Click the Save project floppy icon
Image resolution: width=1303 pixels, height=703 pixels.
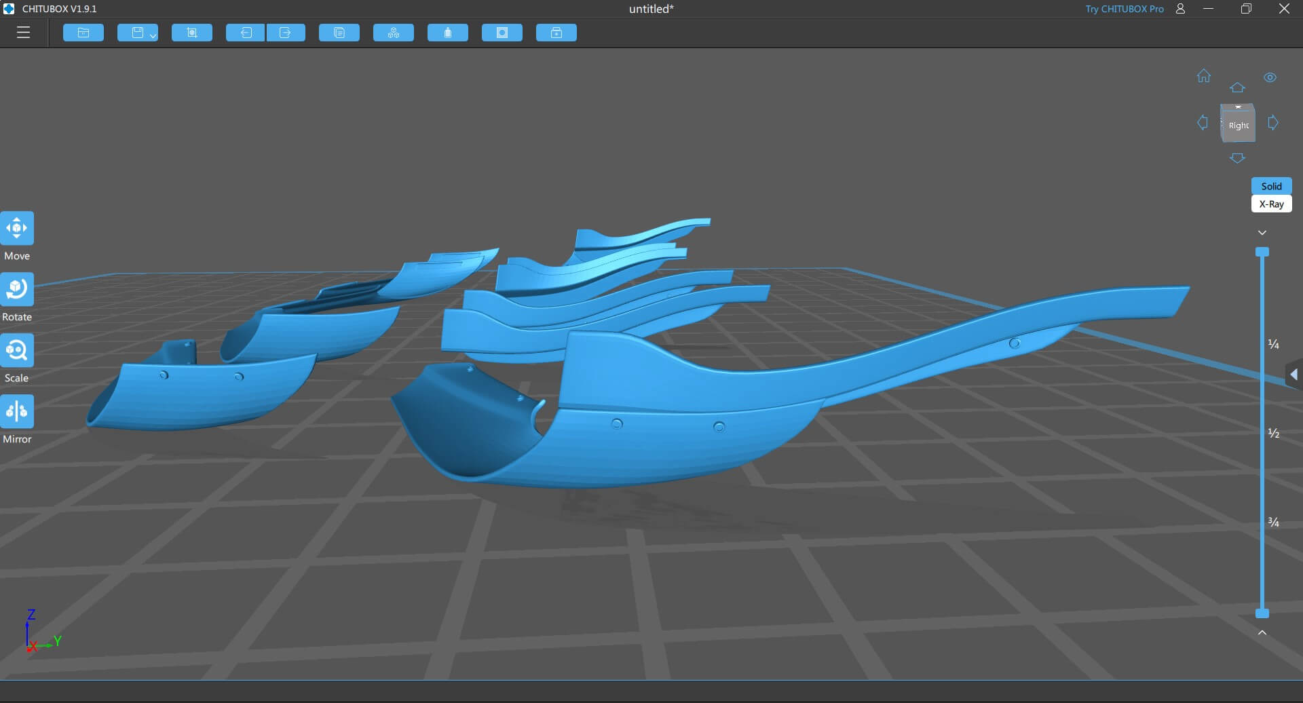coord(136,33)
